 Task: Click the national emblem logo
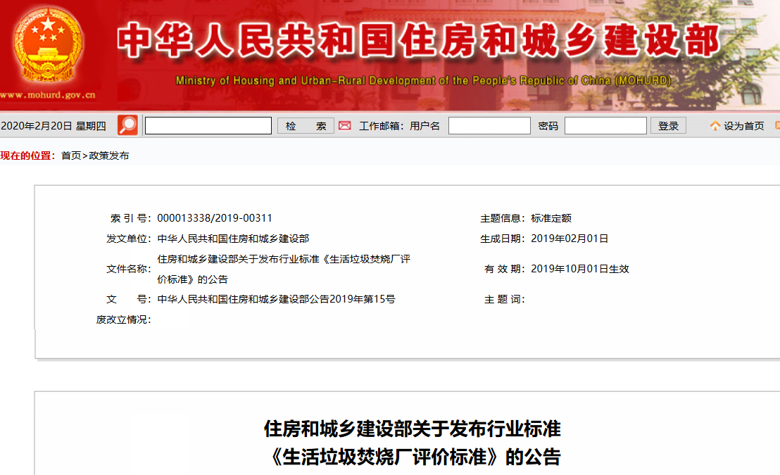click(49, 46)
